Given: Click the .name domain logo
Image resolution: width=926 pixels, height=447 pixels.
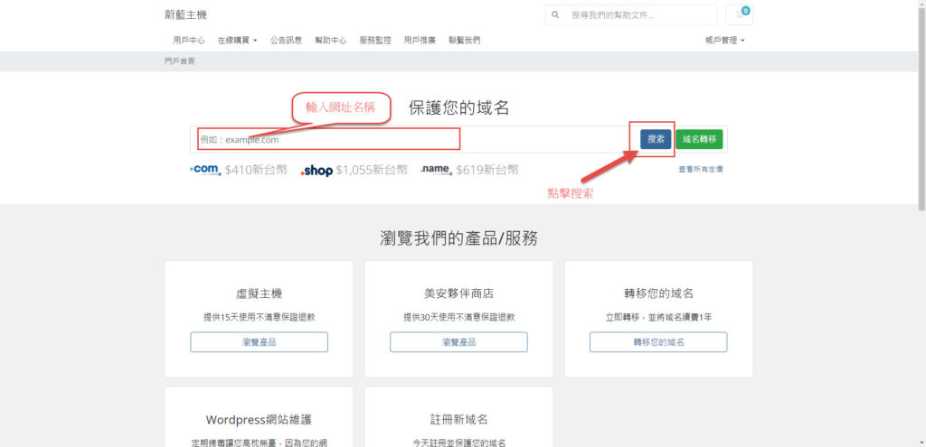Looking at the screenshot, I should coord(436,170).
